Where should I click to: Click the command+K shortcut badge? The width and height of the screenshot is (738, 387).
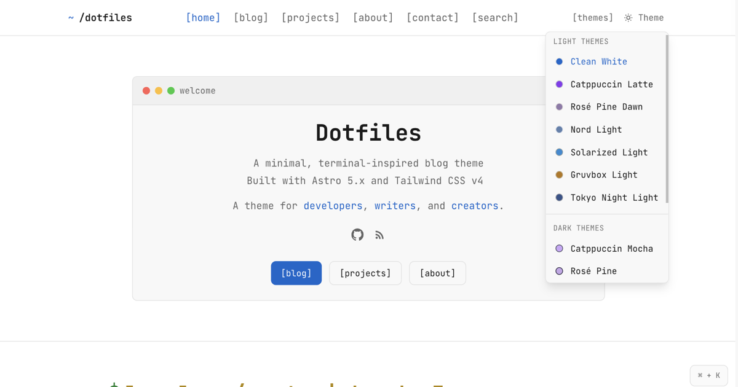click(708, 375)
